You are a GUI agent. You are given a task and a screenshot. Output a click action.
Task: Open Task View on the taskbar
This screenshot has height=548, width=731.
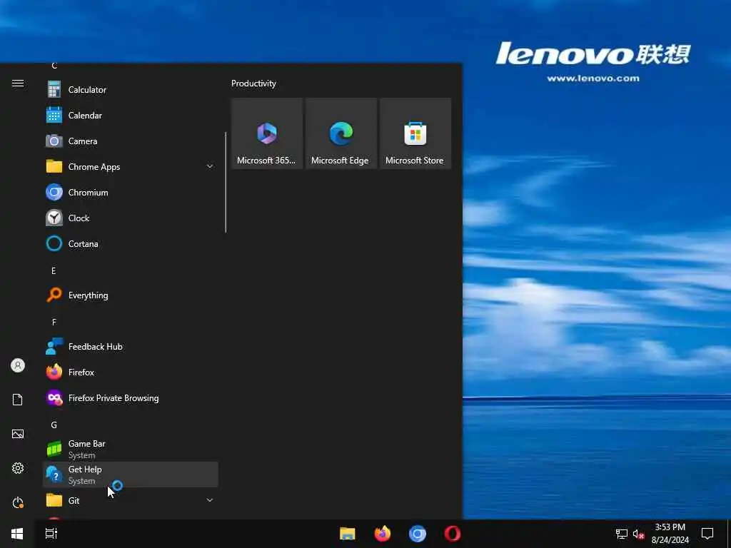click(x=51, y=534)
